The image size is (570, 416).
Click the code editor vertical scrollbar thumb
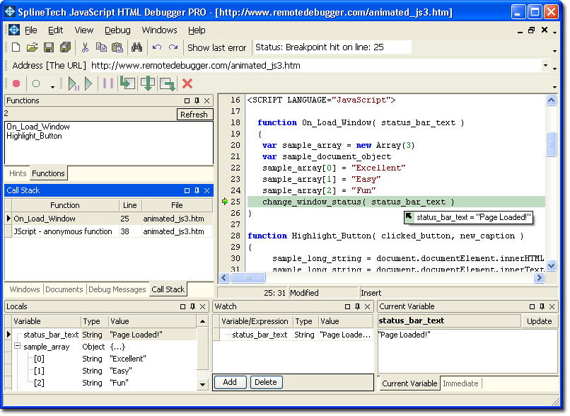point(551,144)
